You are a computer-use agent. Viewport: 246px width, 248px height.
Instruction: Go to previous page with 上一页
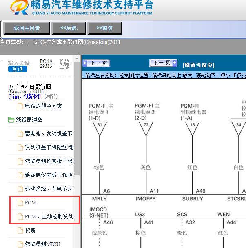96,63
